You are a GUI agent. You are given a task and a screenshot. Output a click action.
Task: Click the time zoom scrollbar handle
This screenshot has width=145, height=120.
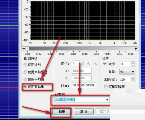click(28, 48)
